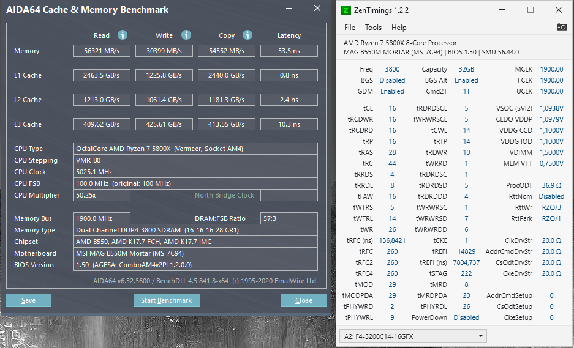
Task: Minimize the AIDA64 benchmark window
Action: point(289,9)
